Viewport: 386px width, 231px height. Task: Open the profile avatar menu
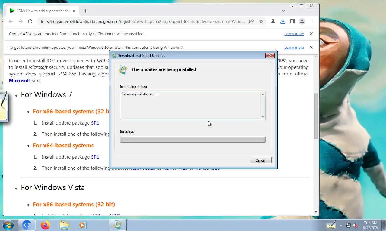click(x=302, y=21)
